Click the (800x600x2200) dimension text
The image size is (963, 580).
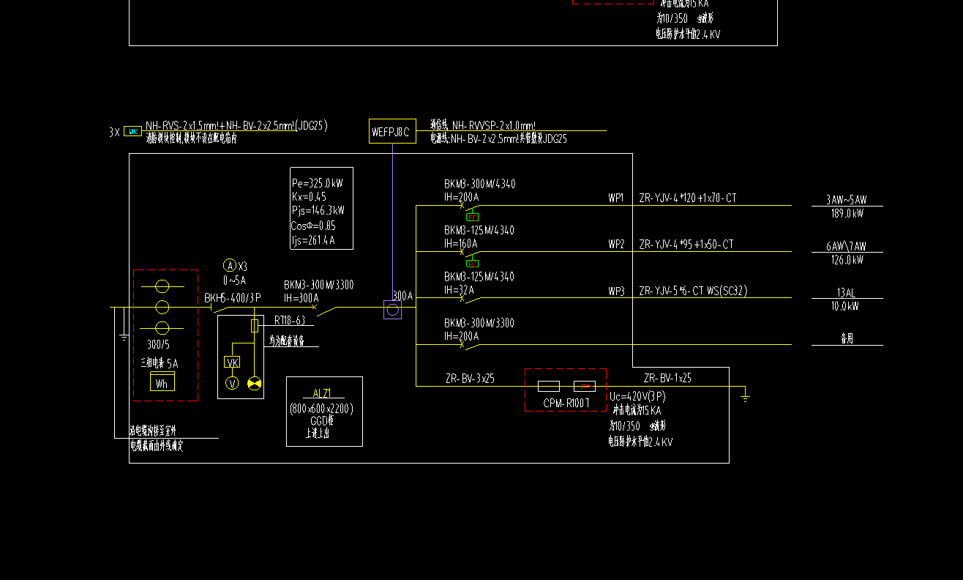click(x=321, y=409)
